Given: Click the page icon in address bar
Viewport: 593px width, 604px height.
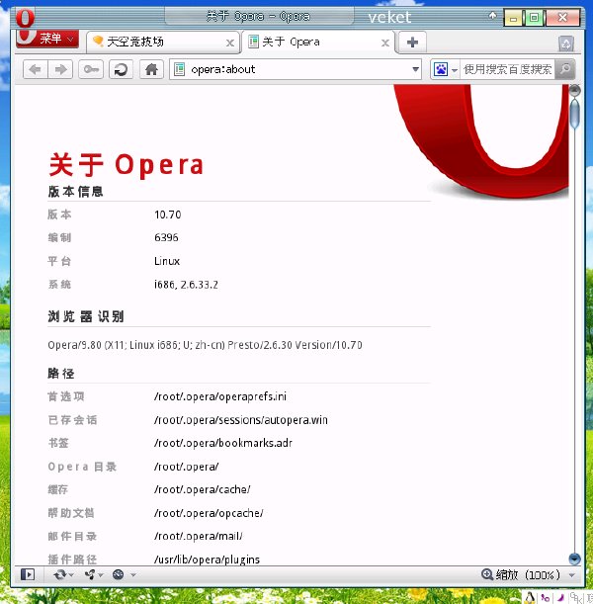Looking at the screenshot, I should [x=180, y=69].
